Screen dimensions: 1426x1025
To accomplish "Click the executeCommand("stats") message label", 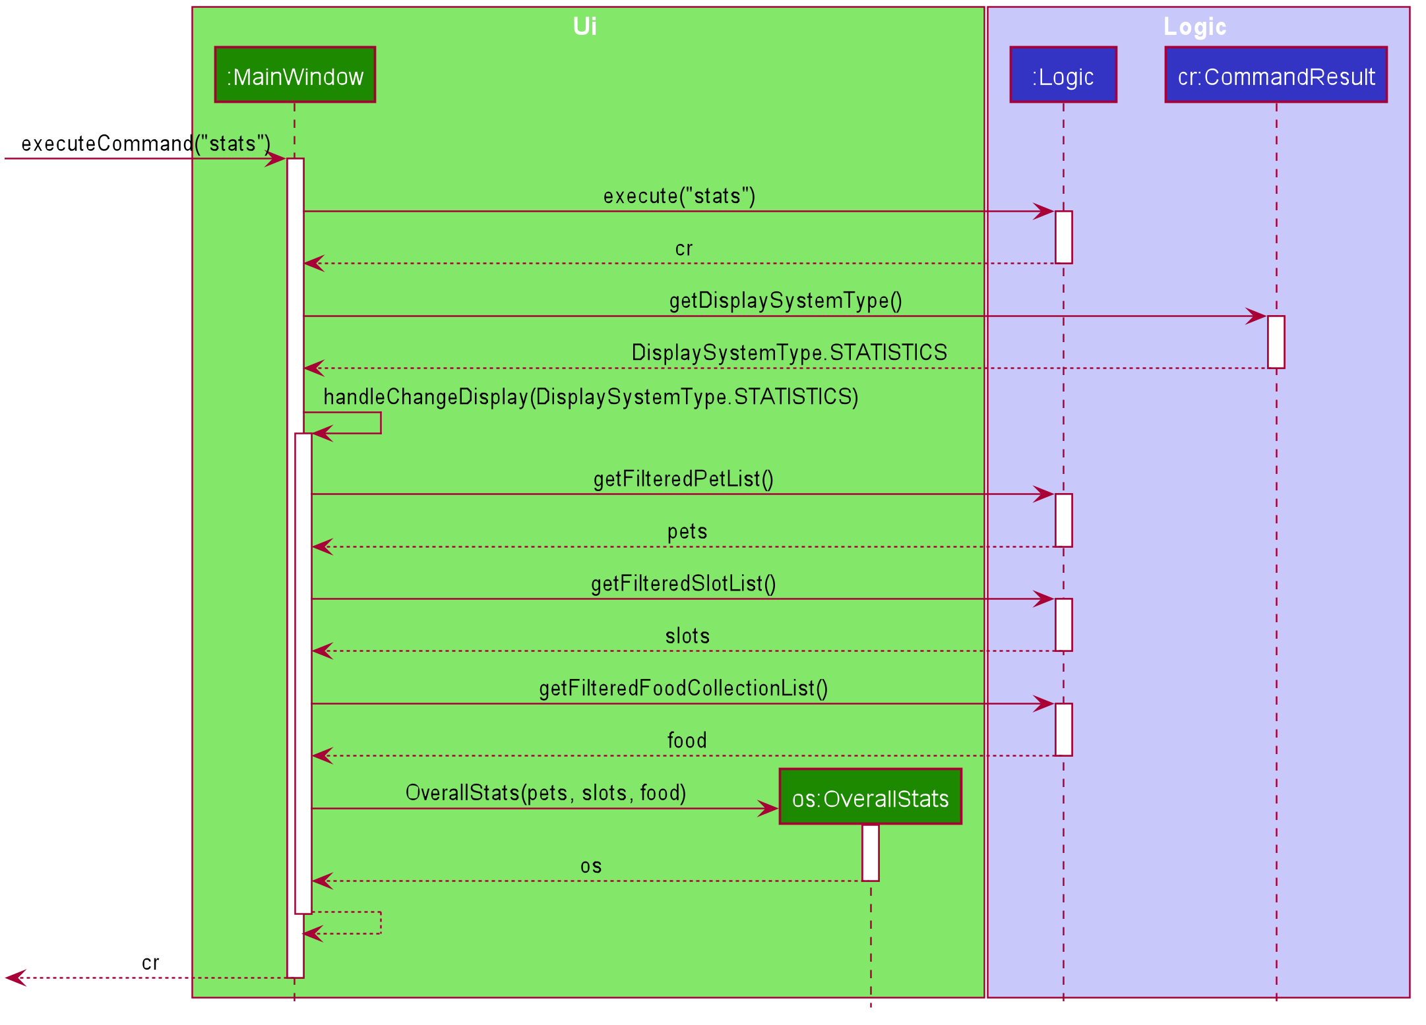I will point(146,143).
